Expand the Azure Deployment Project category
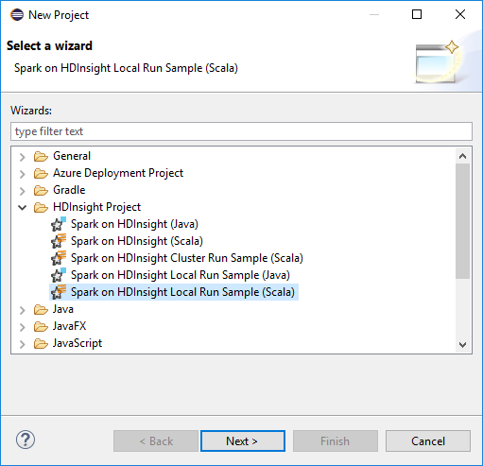Image resolution: width=483 pixels, height=466 pixels. pos(22,174)
